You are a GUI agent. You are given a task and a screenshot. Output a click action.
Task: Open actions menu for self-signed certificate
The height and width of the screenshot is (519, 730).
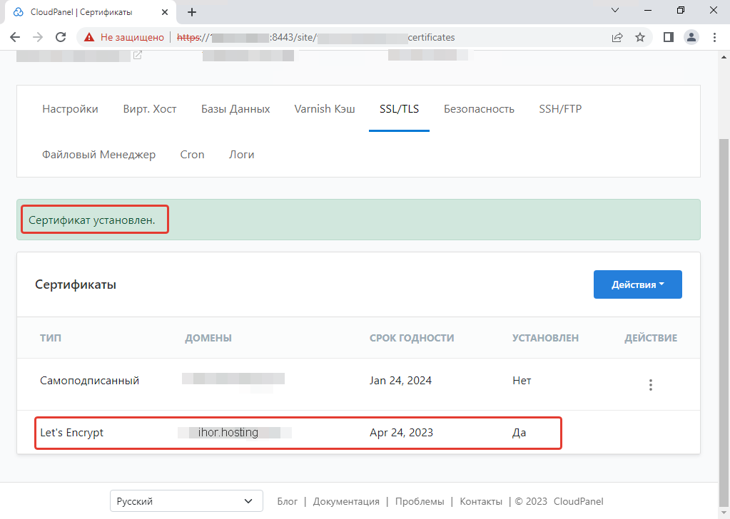click(x=650, y=384)
